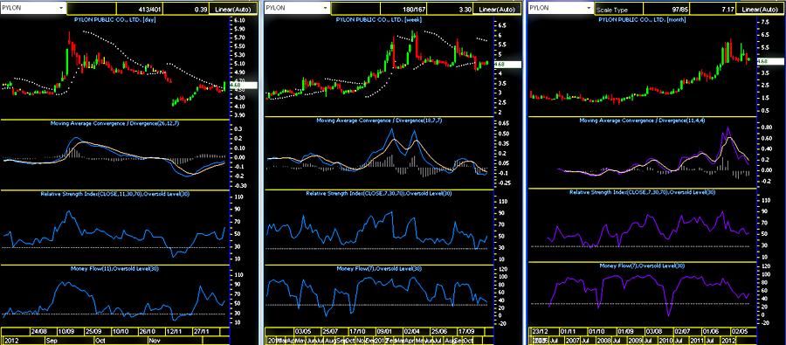Click Money Flow(7) title in weekly chart

[380, 268]
